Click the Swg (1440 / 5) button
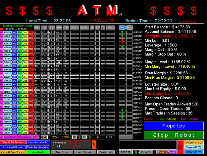 click(x=194, y=147)
